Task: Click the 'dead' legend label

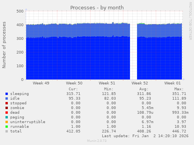Action: [x=15, y=113]
